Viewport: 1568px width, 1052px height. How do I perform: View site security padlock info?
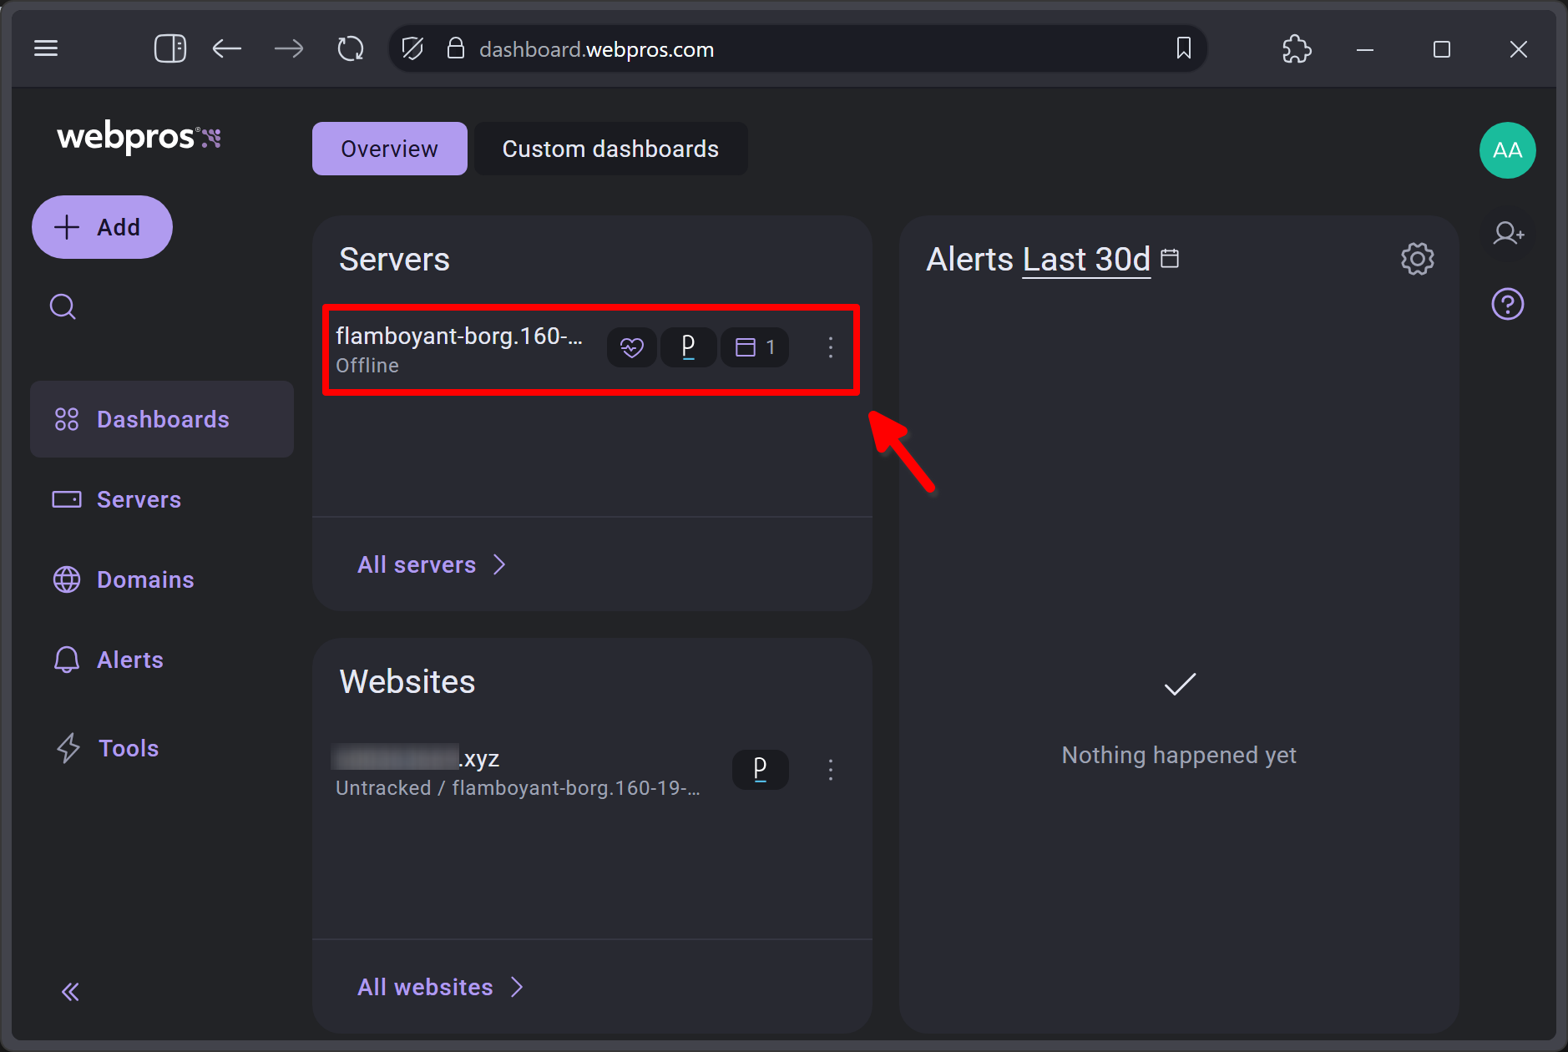(456, 48)
